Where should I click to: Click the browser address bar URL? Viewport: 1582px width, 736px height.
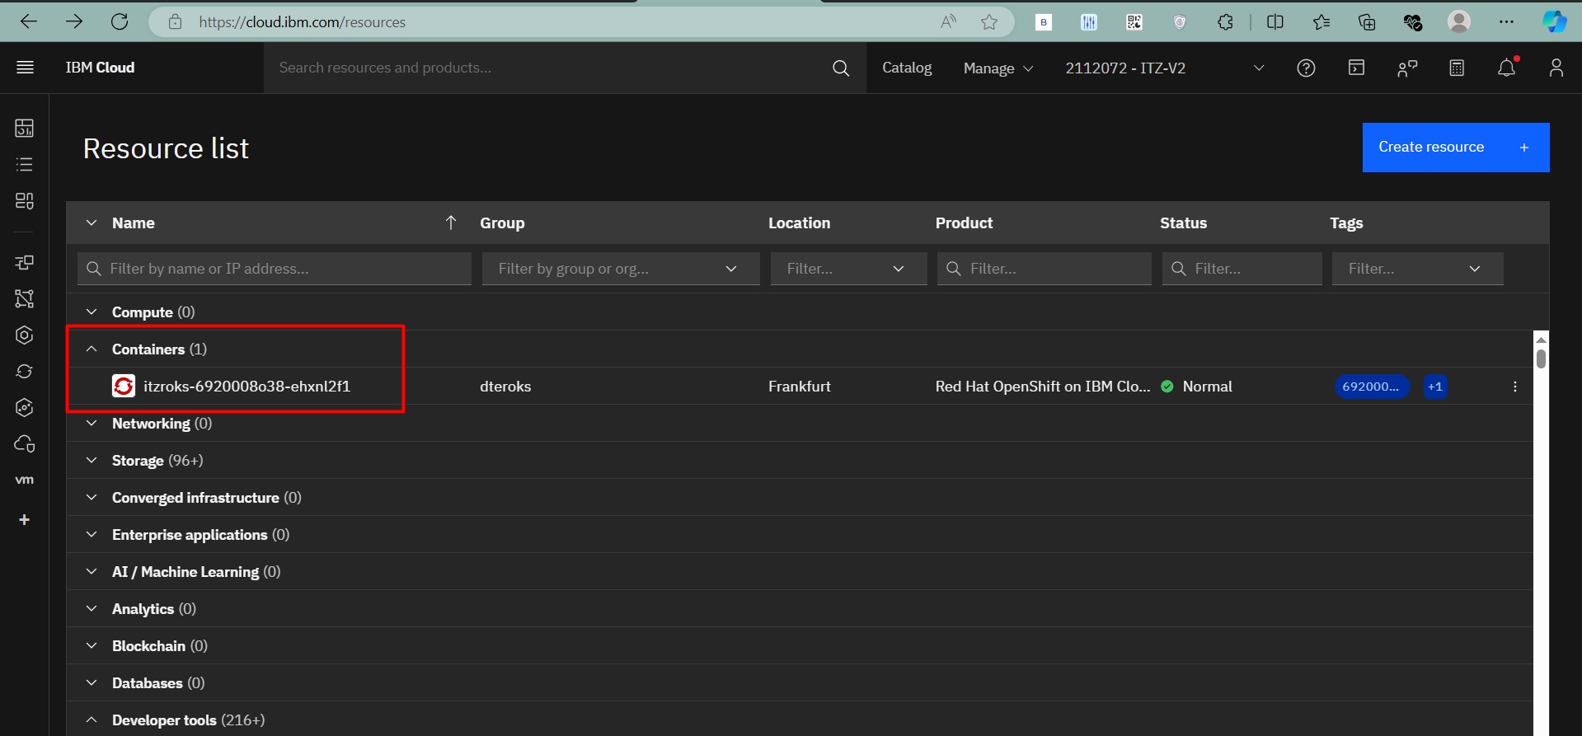[x=302, y=22]
